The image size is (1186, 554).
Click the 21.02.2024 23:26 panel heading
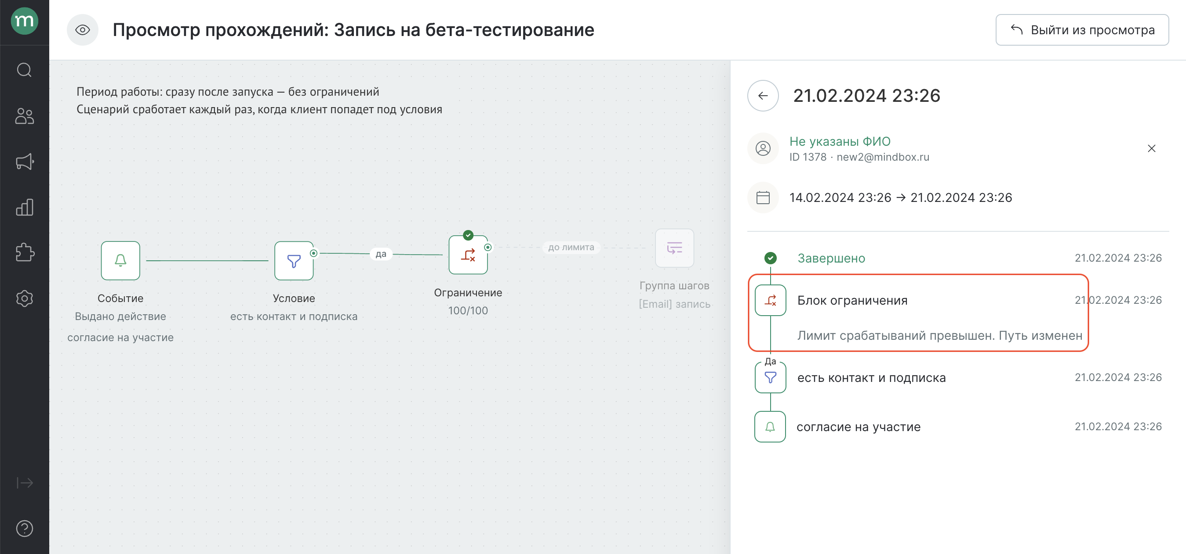click(866, 96)
